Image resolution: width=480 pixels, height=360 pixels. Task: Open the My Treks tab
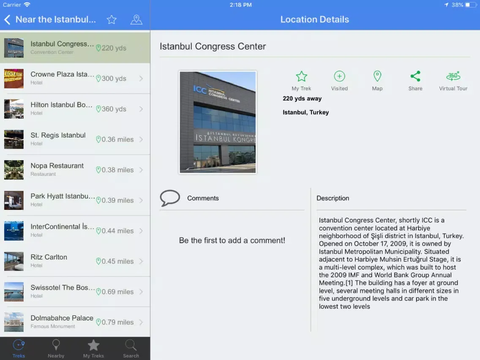[x=93, y=349]
